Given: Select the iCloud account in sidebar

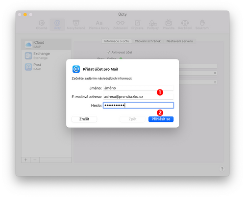Looking at the screenshot, I should pyautogui.click(x=47, y=44).
